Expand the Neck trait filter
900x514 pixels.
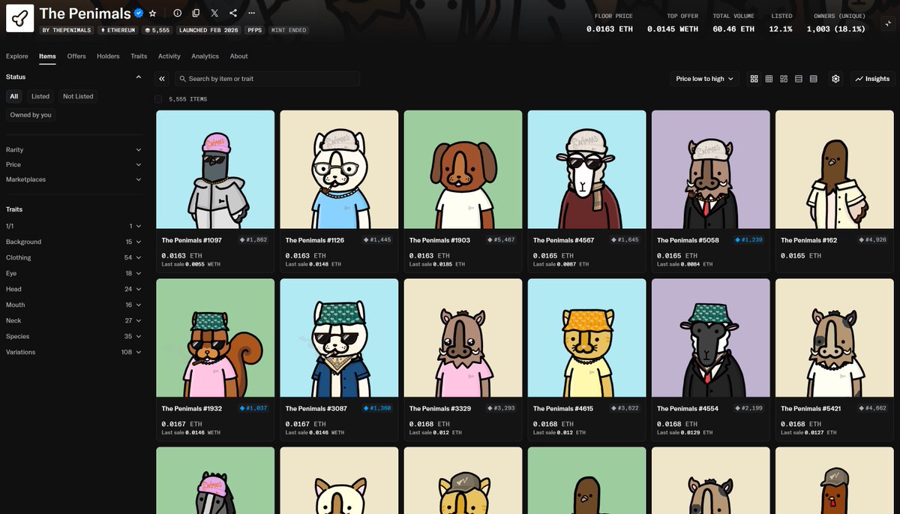coord(73,320)
